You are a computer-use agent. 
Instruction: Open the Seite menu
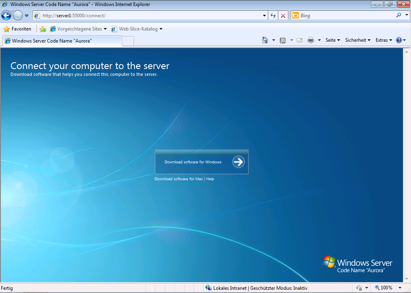click(x=332, y=40)
